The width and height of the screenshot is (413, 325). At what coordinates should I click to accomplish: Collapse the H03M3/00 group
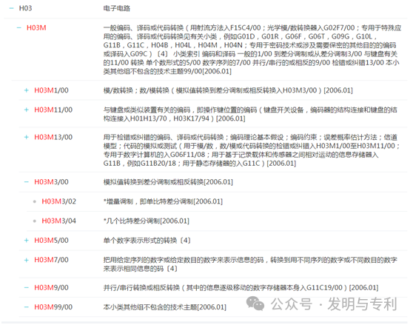pos(27,182)
